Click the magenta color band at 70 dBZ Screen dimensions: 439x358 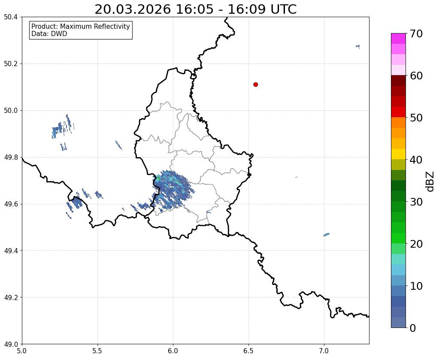(398, 38)
